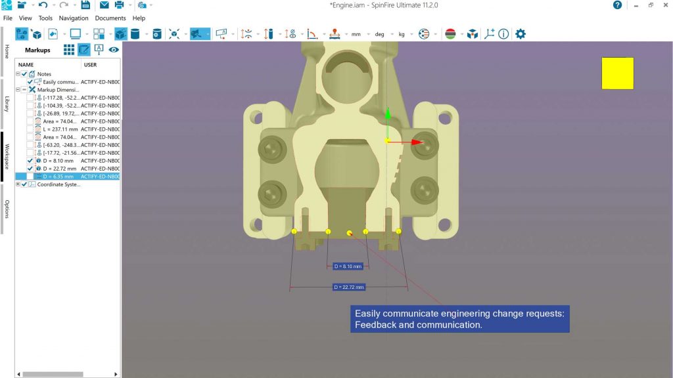Open the information (i) icon
The image size is (673, 378).
click(504, 34)
